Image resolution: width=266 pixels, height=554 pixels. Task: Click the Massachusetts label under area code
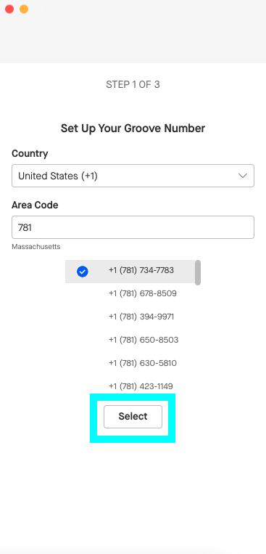coord(36,247)
